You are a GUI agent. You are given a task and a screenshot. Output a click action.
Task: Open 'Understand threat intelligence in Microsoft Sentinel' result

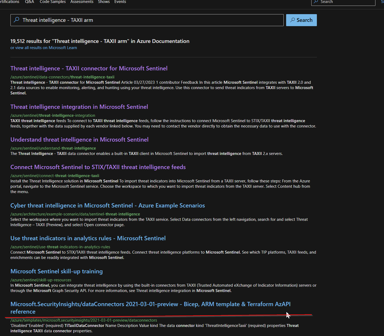coord(79,140)
